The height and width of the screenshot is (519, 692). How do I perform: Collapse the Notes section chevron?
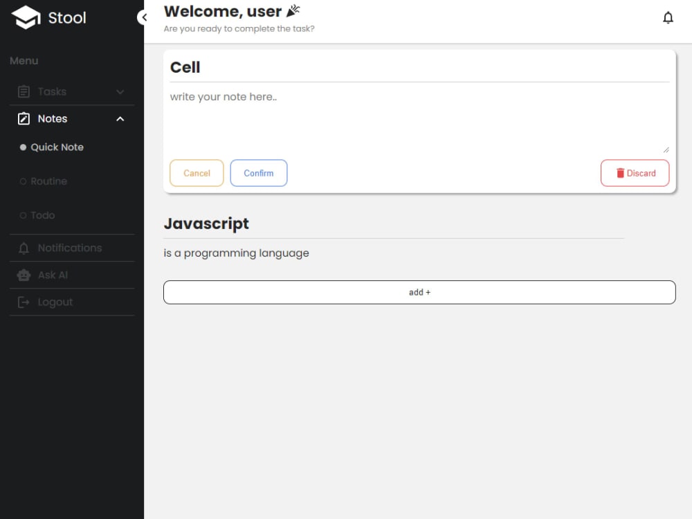pos(120,118)
